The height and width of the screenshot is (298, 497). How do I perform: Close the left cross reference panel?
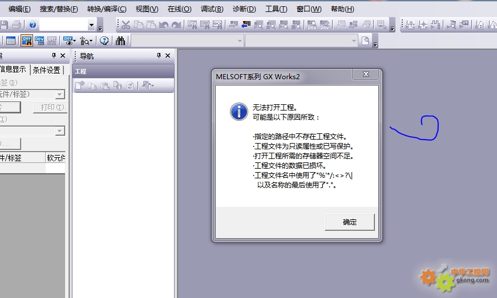(x=63, y=56)
